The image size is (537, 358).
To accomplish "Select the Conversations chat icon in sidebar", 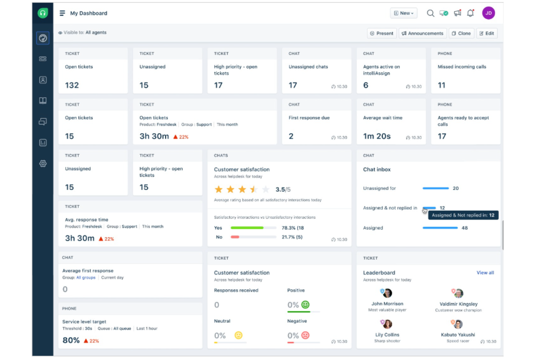I will [x=42, y=122].
